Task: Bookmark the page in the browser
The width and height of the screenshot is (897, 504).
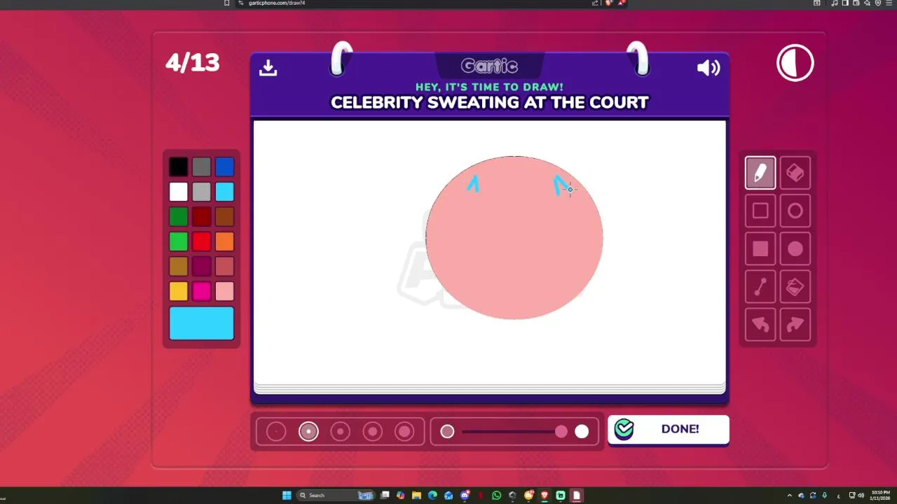Action: coord(226,3)
